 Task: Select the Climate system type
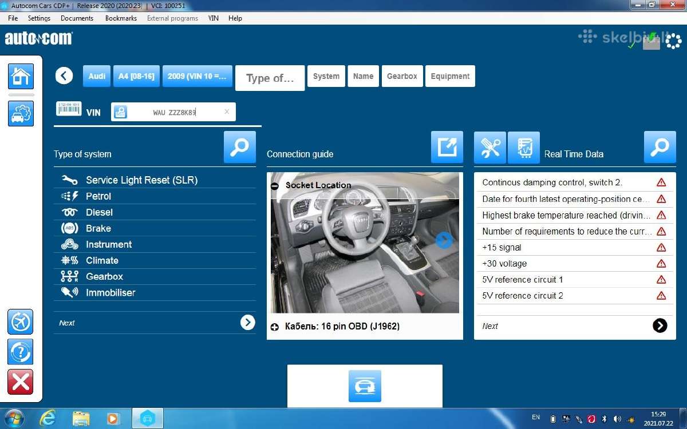pos(155,260)
